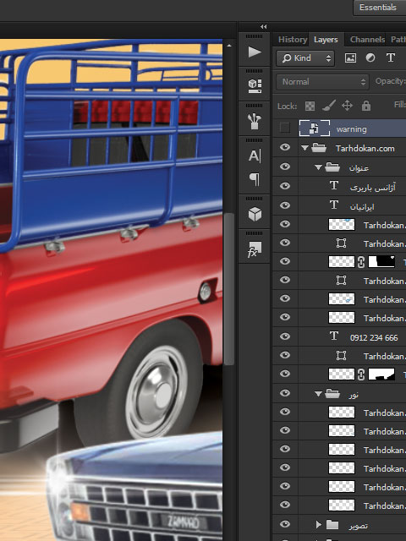The width and height of the screenshot is (406, 541).
Task: Collapse the نور group triangle
Action: 318,394
